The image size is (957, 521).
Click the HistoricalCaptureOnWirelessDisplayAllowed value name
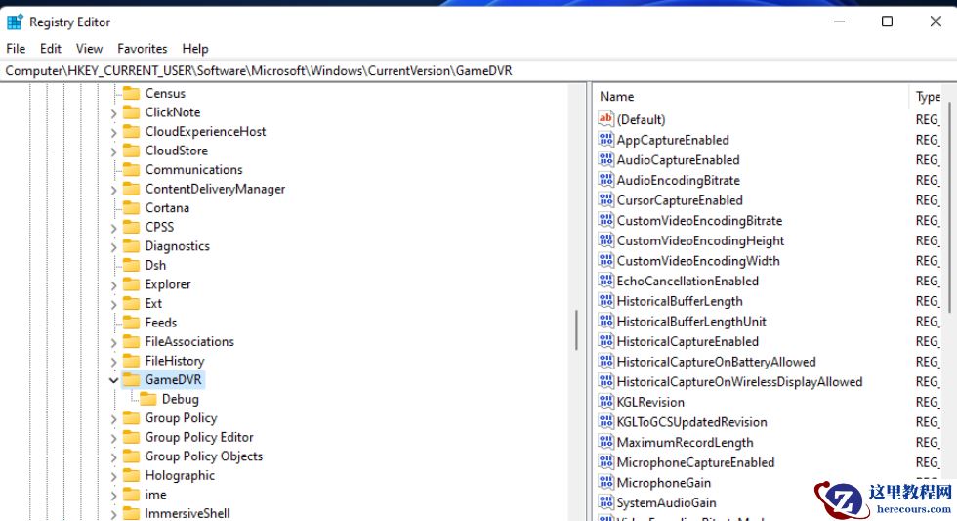[739, 382]
